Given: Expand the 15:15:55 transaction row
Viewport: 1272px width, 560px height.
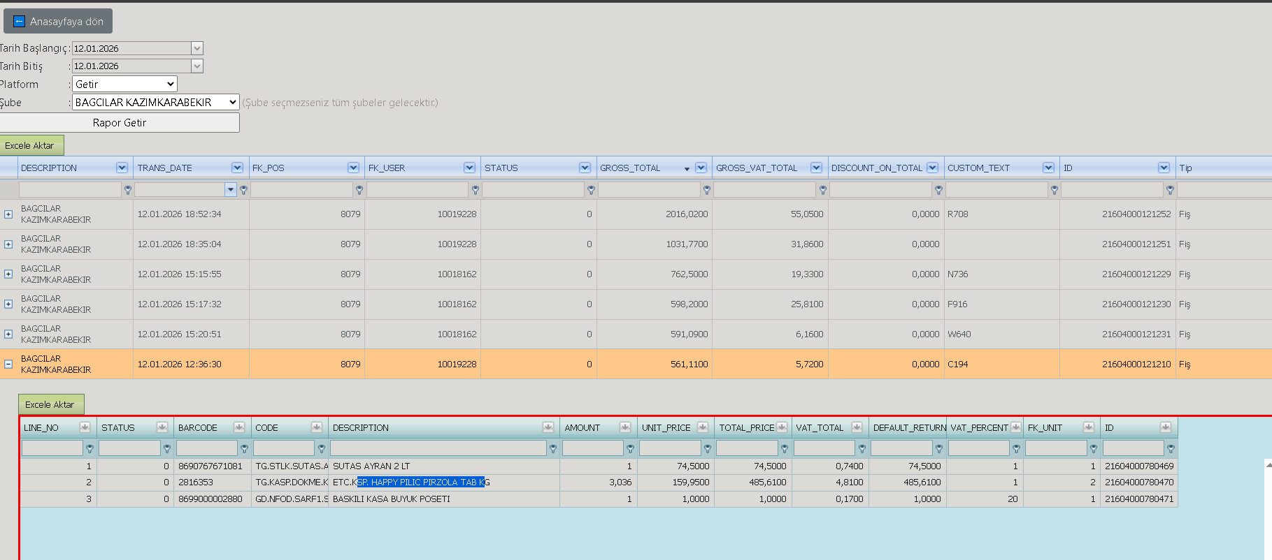Looking at the screenshot, I should coord(8,274).
